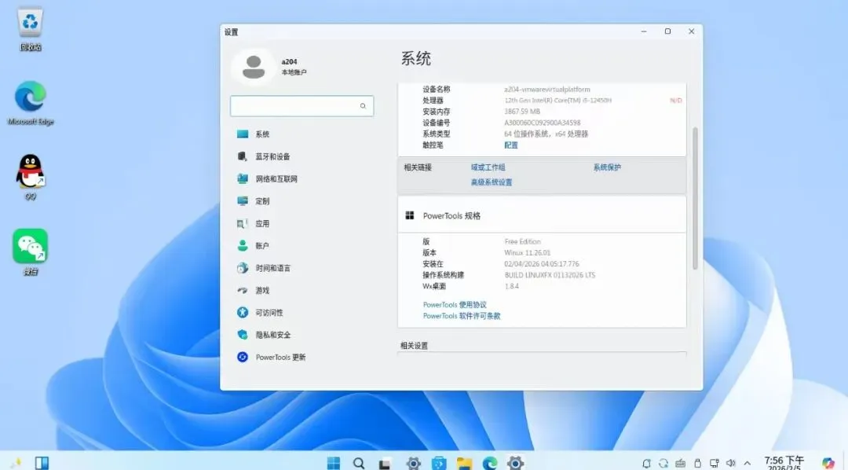
Task: Click the PowerTools 规格 section header
Action: tap(542, 215)
